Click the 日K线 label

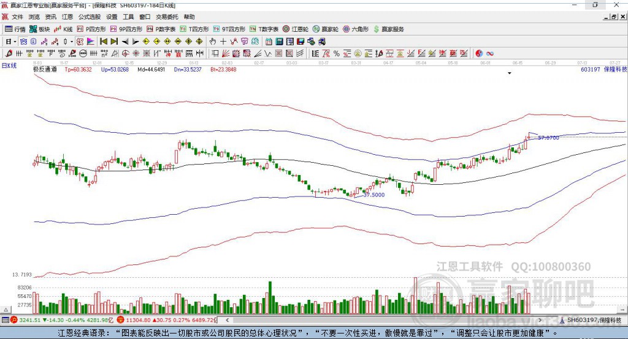(x=9, y=65)
